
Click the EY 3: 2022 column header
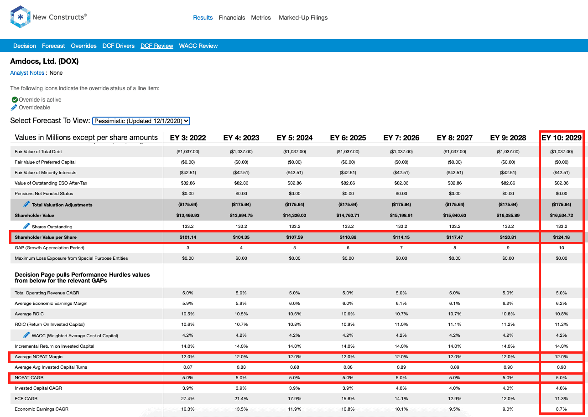[188, 138]
